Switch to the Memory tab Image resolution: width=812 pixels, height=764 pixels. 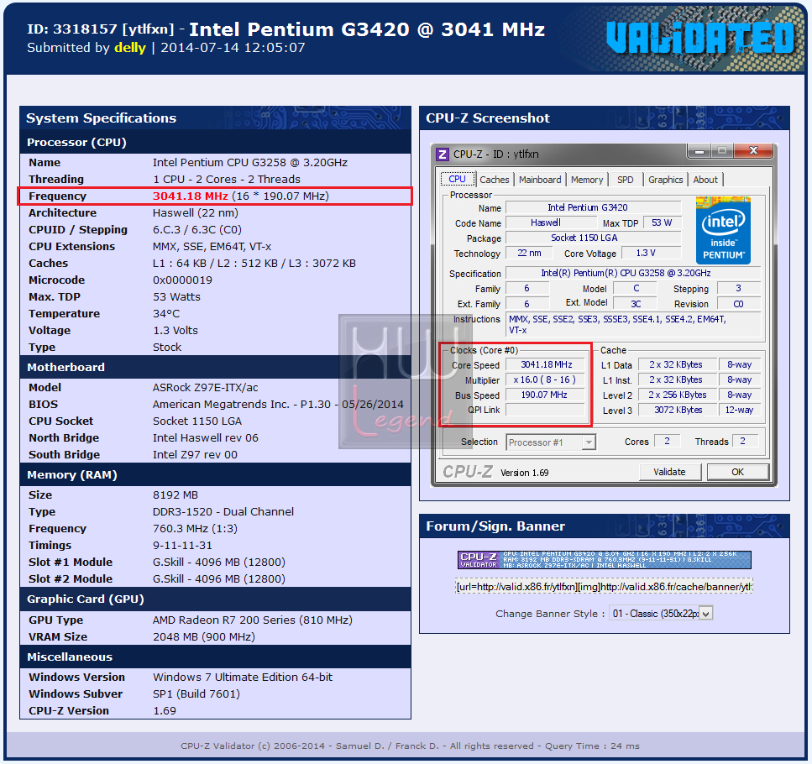pyautogui.click(x=587, y=180)
